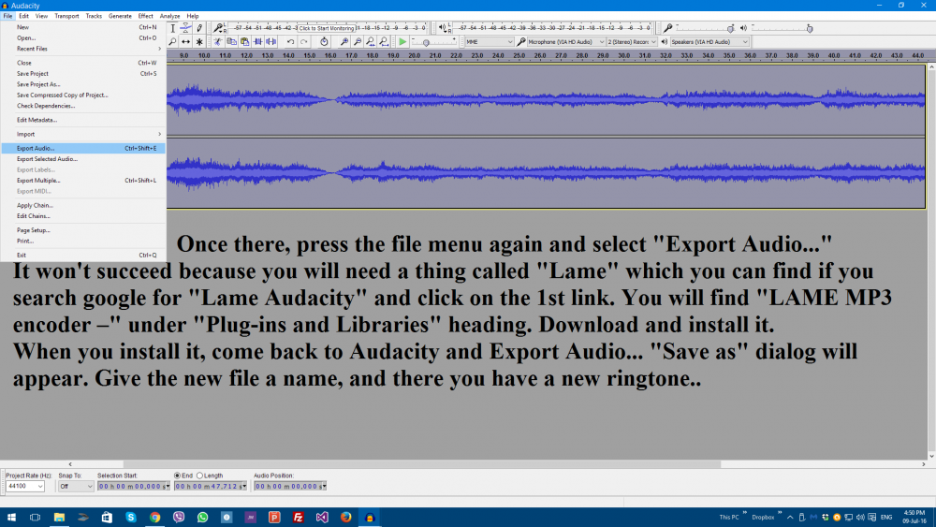
Task: Expand the Import submenu
Action: point(83,134)
